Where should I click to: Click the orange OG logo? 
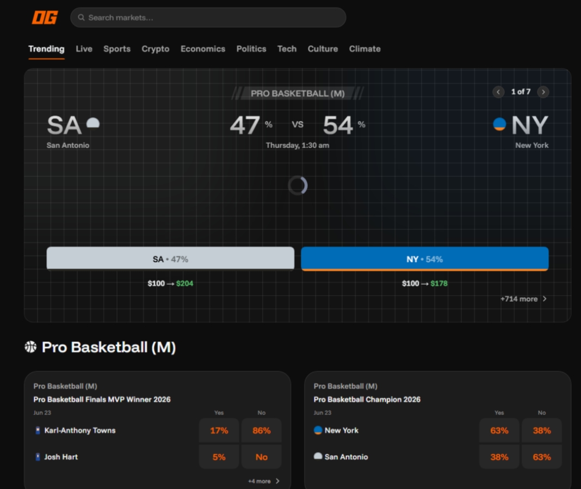tap(45, 17)
